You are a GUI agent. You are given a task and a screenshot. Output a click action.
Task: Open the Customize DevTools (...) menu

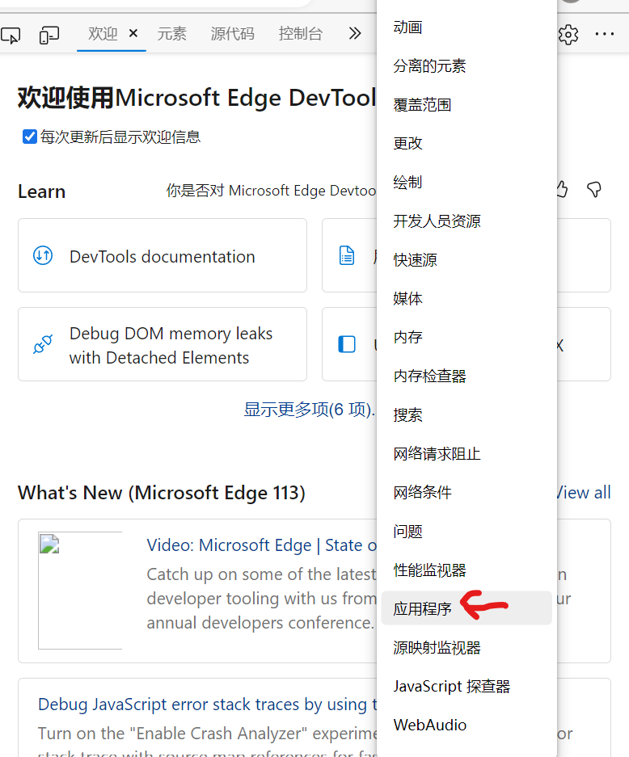pyautogui.click(x=606, y=35)
